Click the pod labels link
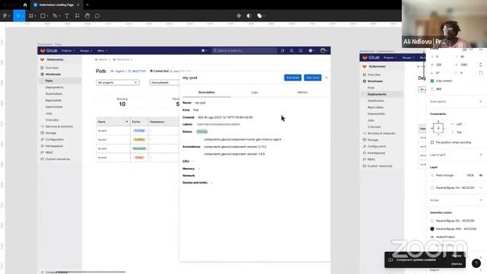The height and width of the screenshot is (274, 487). [218, 124]
